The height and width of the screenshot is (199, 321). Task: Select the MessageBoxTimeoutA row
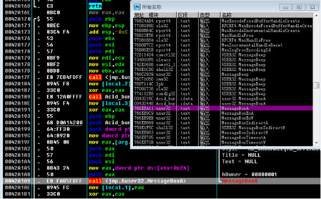(223, 138)
